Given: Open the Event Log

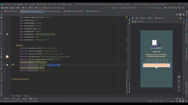Looking at the screenshot, I should pyautogui.click(x=180, y=99).
